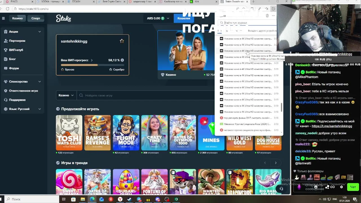The height and width of the screenshot is (203, 361).
Task: Click the green Чат button
Action: click(353, 187)
